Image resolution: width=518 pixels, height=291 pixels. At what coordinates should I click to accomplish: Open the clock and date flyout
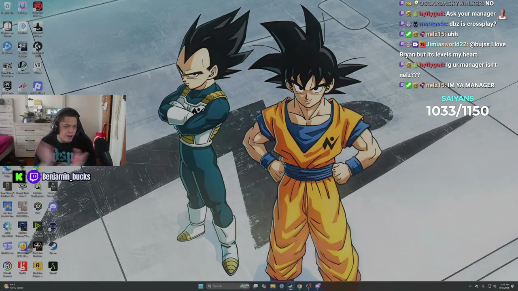pos(504,286)
